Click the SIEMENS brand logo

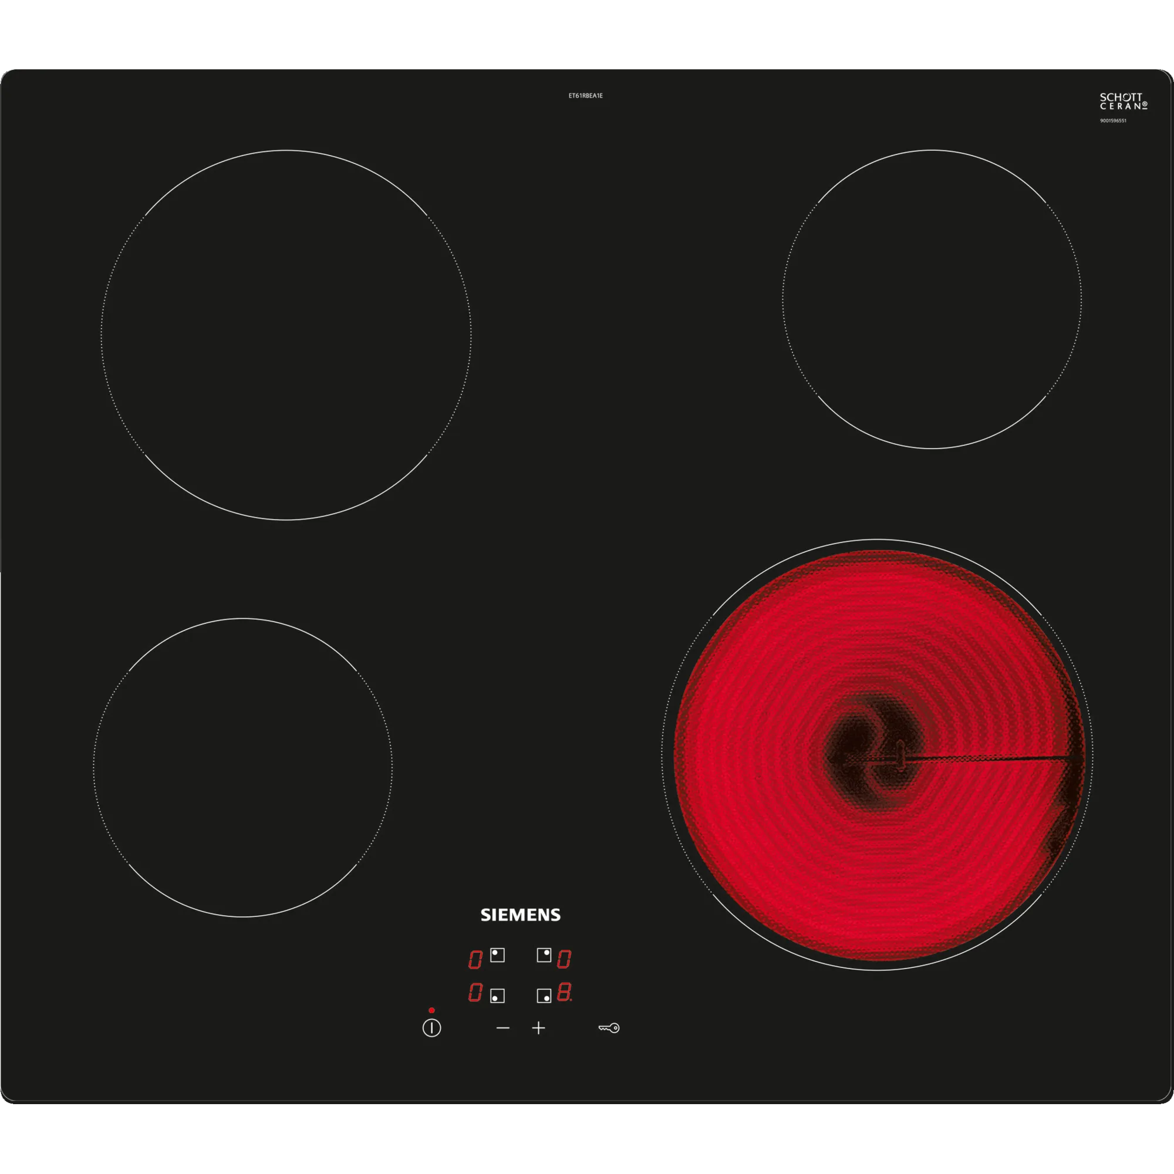520,915
